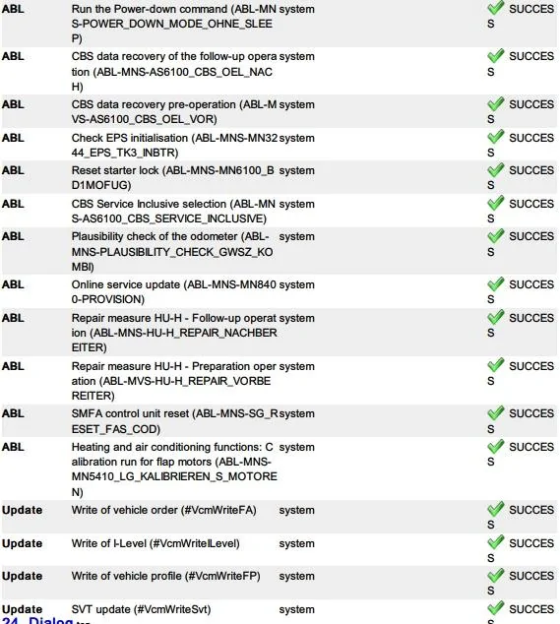Image resolution: width=560 pixels, height=624 pixels.
Task: Click checkmark for Plausibility check of odometer
Action: point(495,235)
